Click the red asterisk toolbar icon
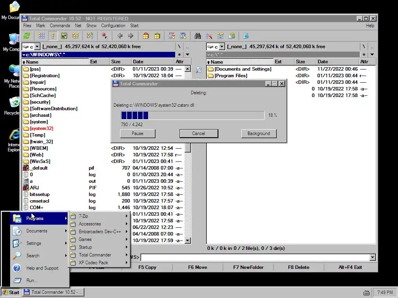398x298 pixels. [x=105, y=36]
